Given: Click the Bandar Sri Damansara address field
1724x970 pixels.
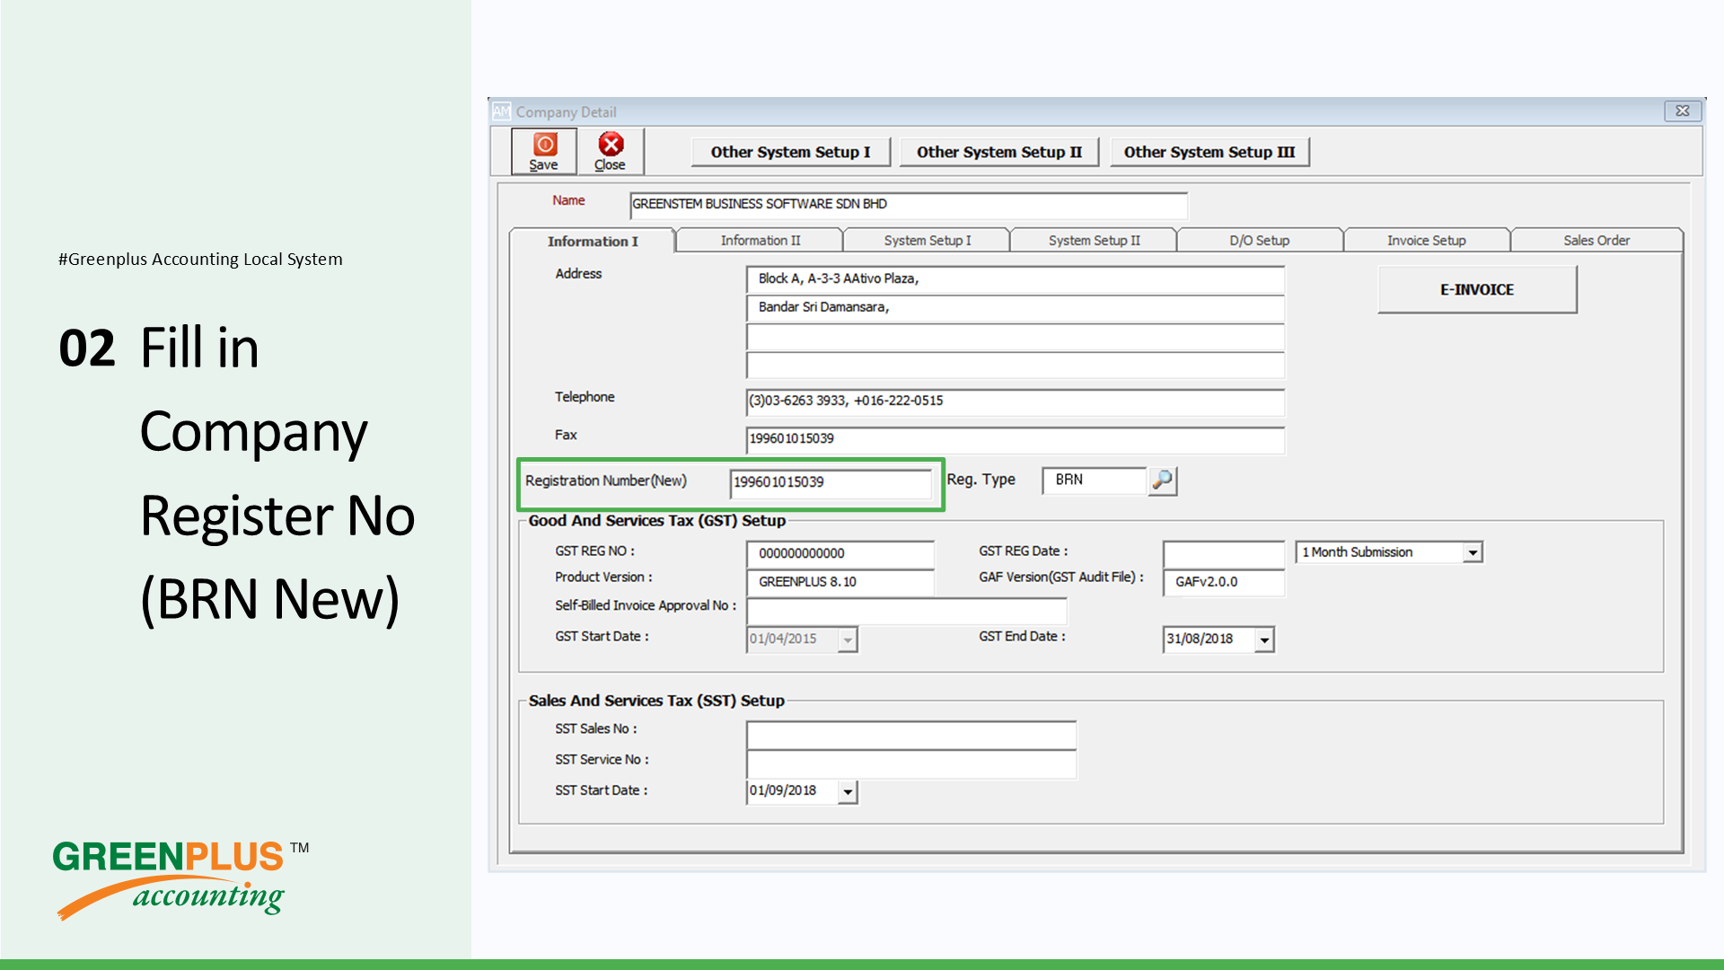Looking at the screenshot, I should pos(1015,308).
